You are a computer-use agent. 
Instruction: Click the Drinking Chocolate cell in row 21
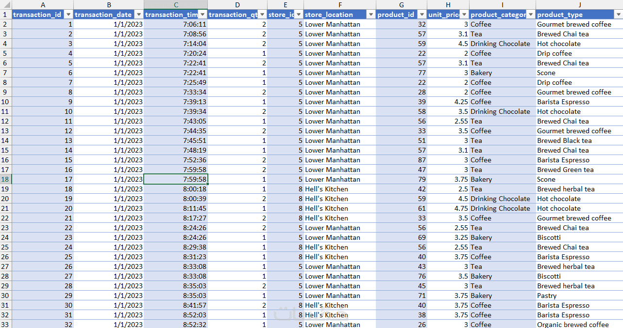[x=503, y=208]
